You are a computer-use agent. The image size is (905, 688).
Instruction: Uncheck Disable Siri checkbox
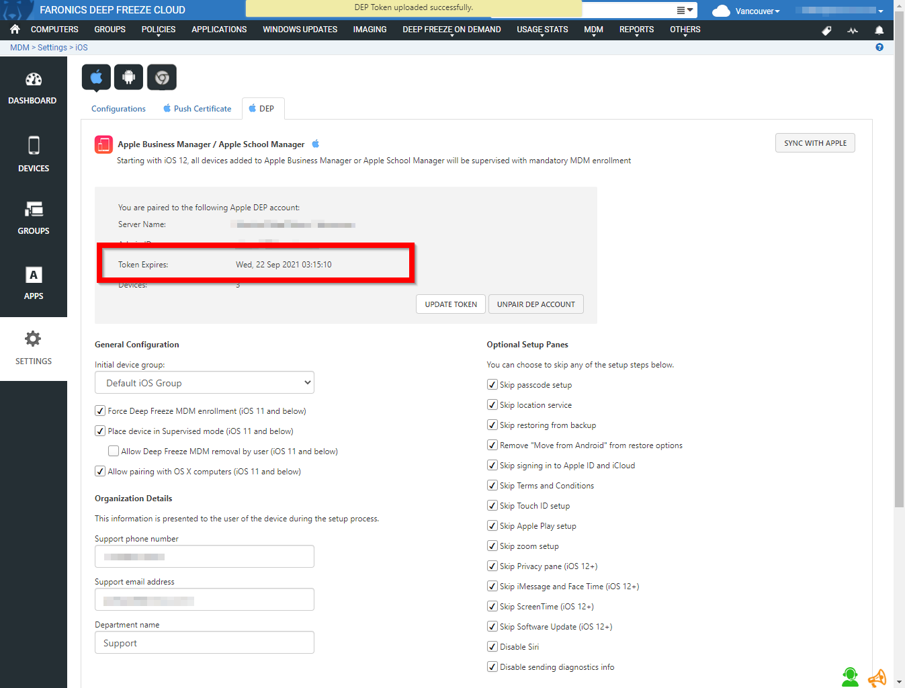coord(492,646)
